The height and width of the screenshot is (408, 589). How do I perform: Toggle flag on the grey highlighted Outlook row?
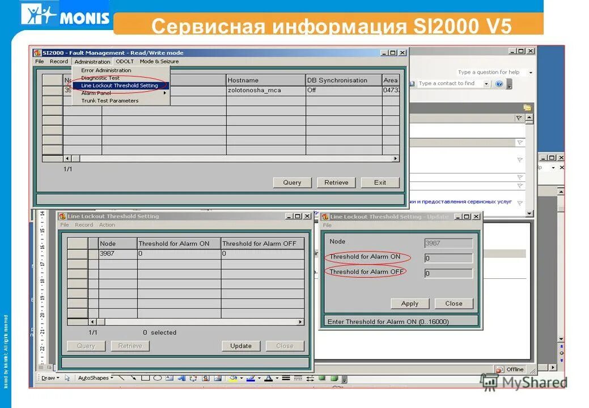tap(520, 143)
